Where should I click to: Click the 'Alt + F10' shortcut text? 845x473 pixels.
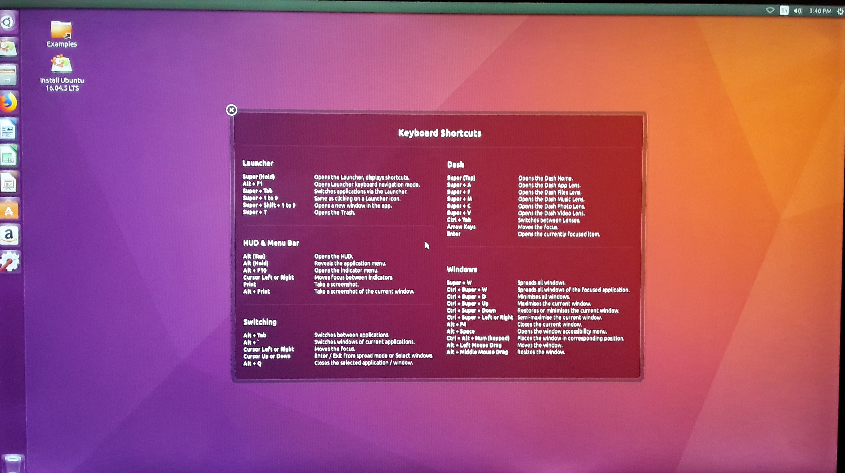255,270
